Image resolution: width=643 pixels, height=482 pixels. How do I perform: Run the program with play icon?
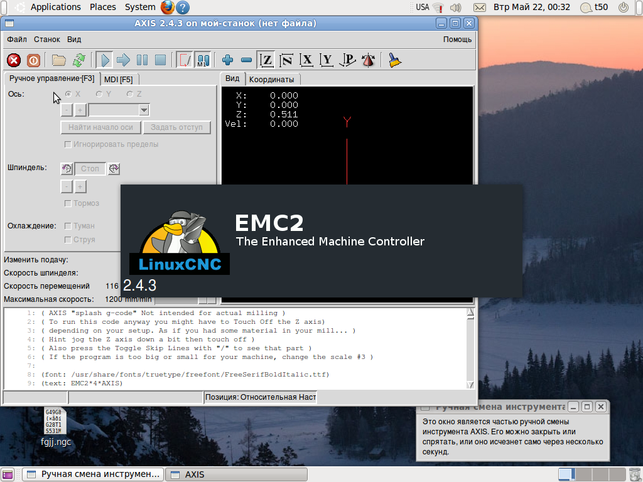point(105,60)
